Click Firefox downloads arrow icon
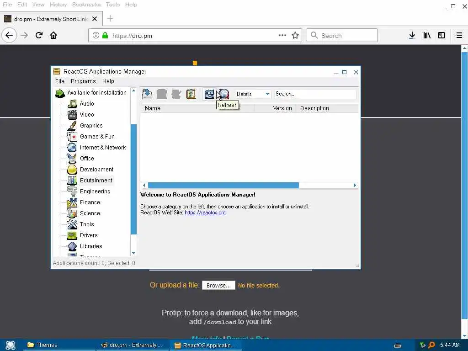 coord(412,35)
